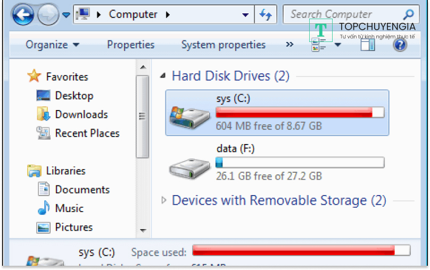Click Properties in the toolbar
This screenshot has height=270, width=430.
[130, 45]
